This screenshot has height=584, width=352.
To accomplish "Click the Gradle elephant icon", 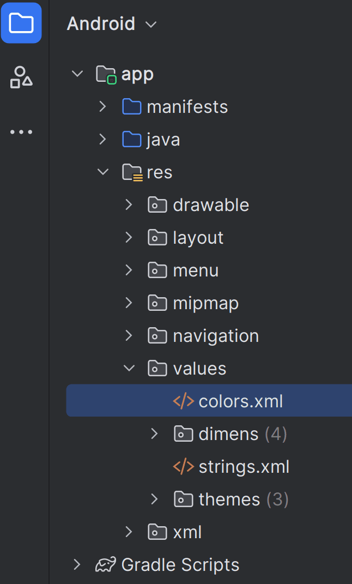I will [106, 565].
